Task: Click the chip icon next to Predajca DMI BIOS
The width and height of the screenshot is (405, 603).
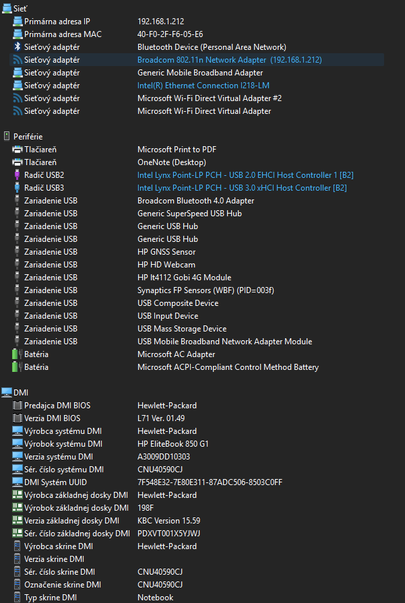Action: (18, 406)
